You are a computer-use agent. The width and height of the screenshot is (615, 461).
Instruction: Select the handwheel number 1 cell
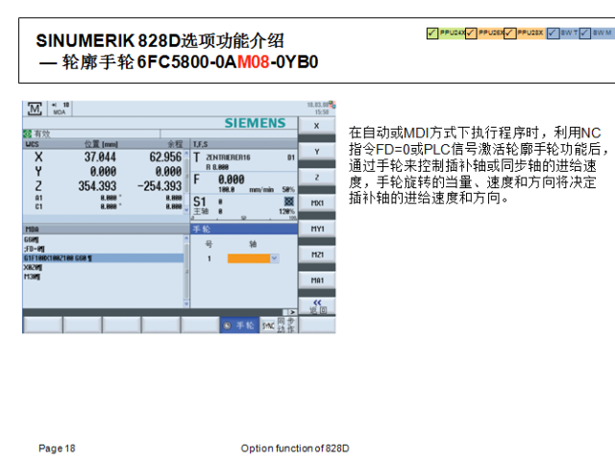coord(209,258)
